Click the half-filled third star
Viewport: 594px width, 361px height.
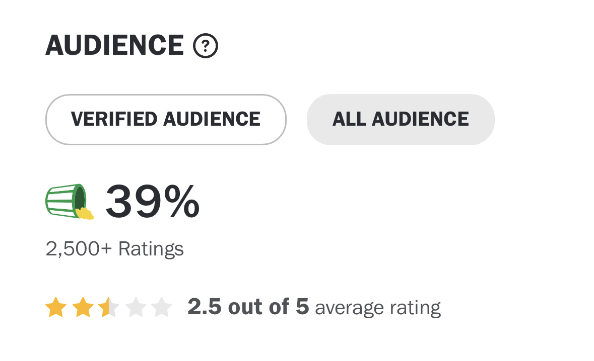[x=109, y=307]
